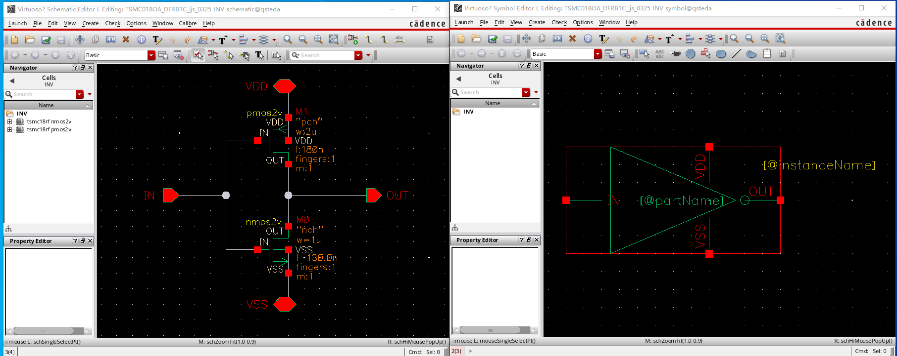897x356 pixels.
Task: Click Check and Save in Symbol Editor
Action: pyautogui.click(x=493, y=38)
